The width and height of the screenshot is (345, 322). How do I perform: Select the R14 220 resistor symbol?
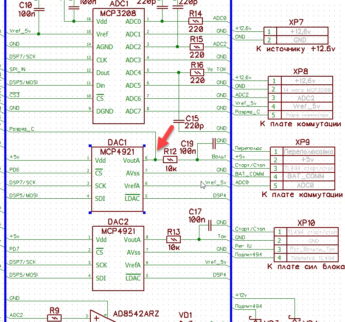pos(195,20)
